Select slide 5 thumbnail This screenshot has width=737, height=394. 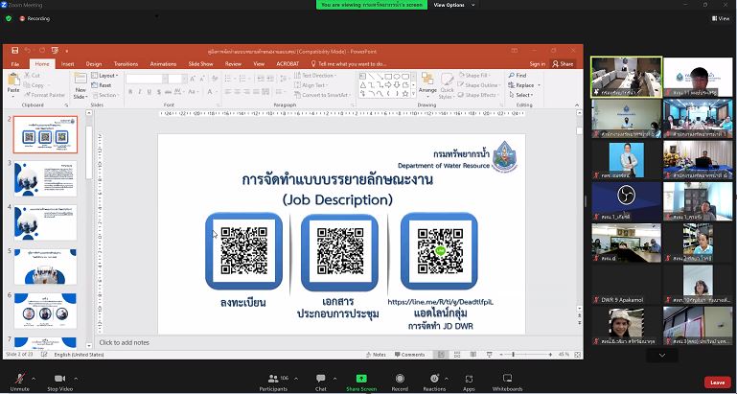pos(45,267)
